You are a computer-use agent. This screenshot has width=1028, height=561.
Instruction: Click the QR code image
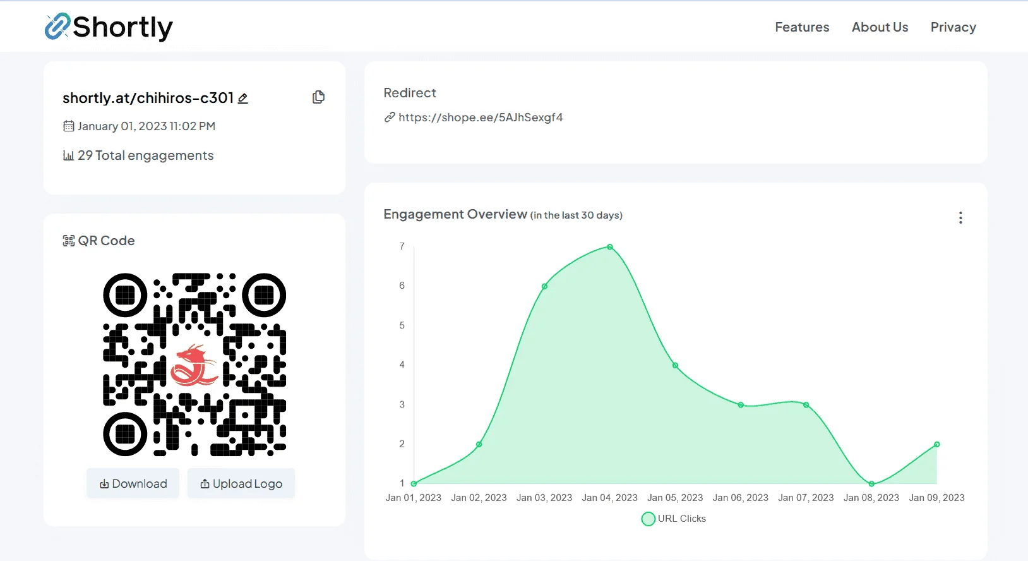coord(194,365)
